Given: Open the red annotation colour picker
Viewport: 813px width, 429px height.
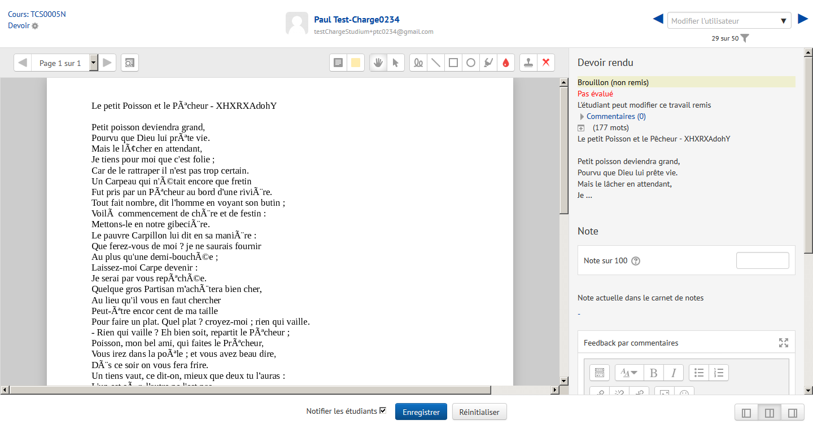Looking at the screenshot, I should click(505, 63).
